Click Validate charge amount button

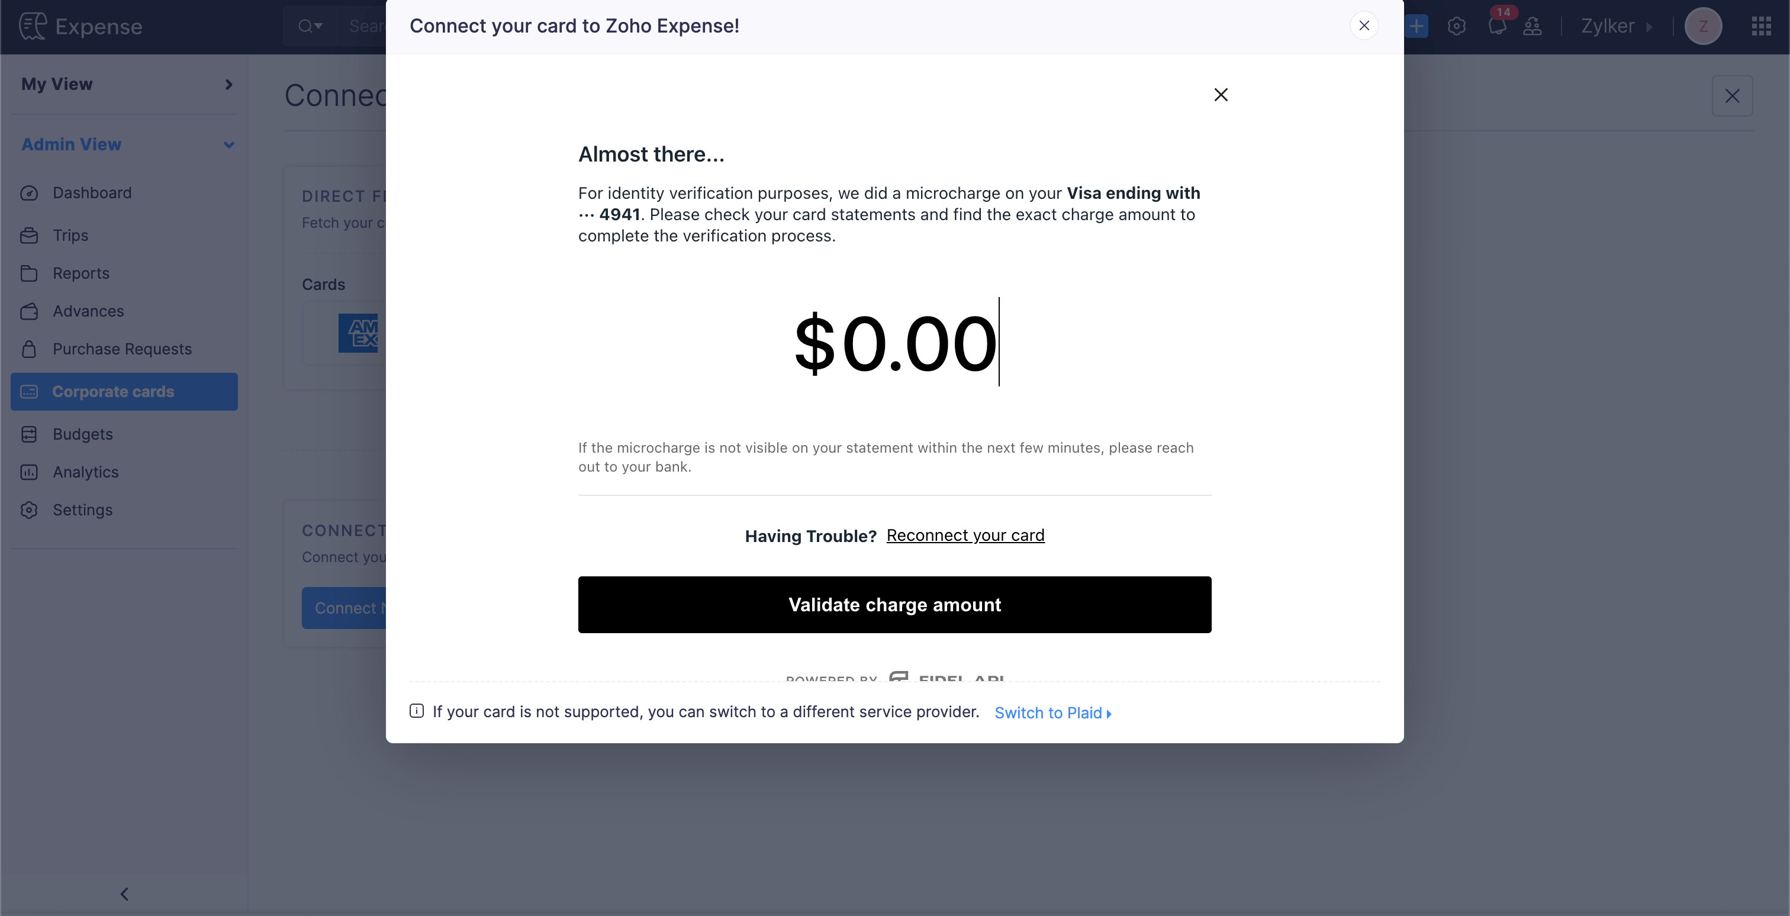pos(894,605)
